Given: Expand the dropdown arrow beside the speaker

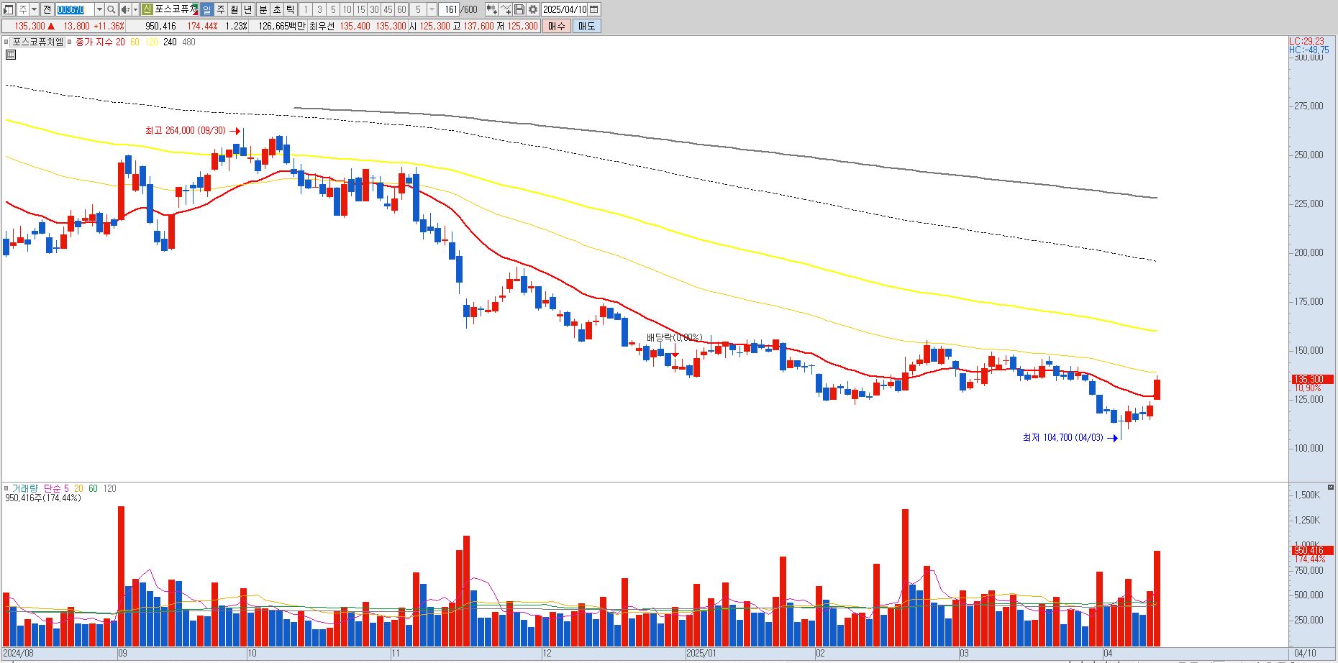Looking at the screenshot, I should point(135,9).
